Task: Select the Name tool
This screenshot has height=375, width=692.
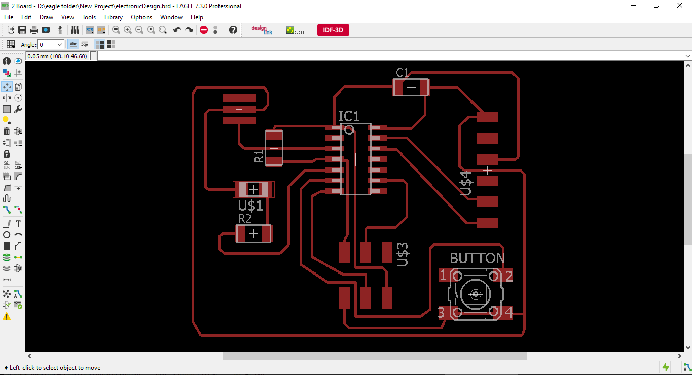Action: 7,165
